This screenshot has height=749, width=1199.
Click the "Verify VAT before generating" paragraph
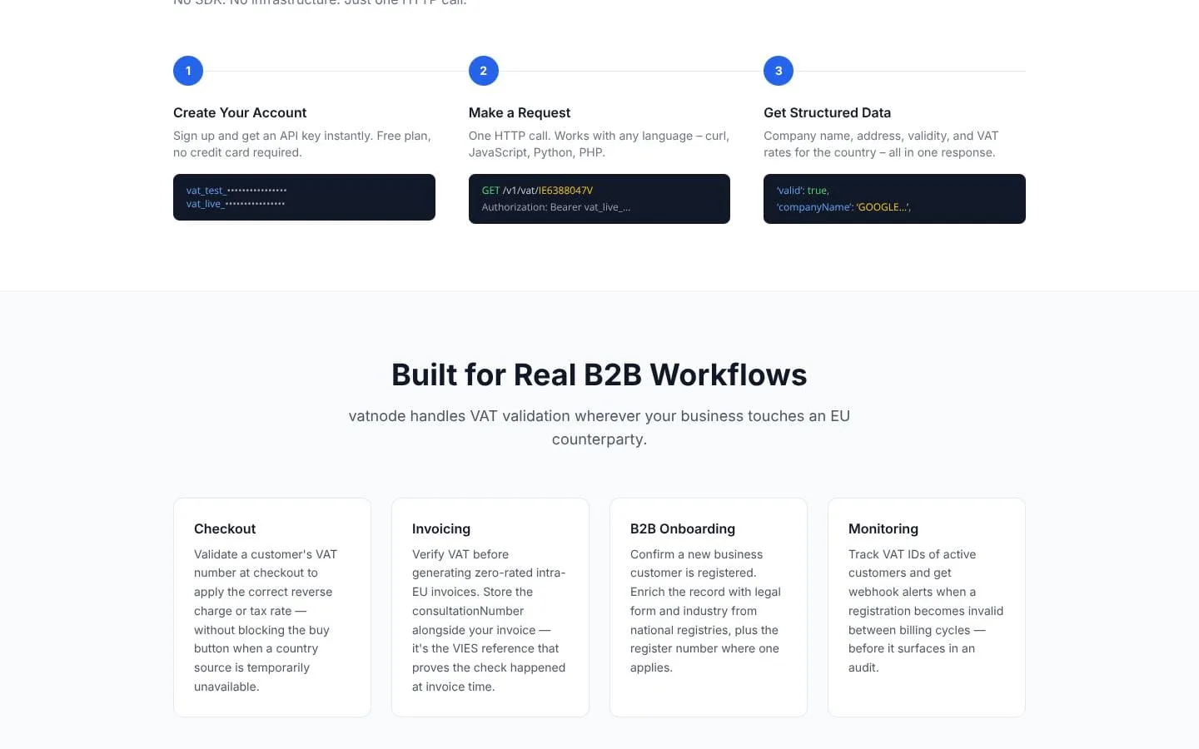coord(489,620)
